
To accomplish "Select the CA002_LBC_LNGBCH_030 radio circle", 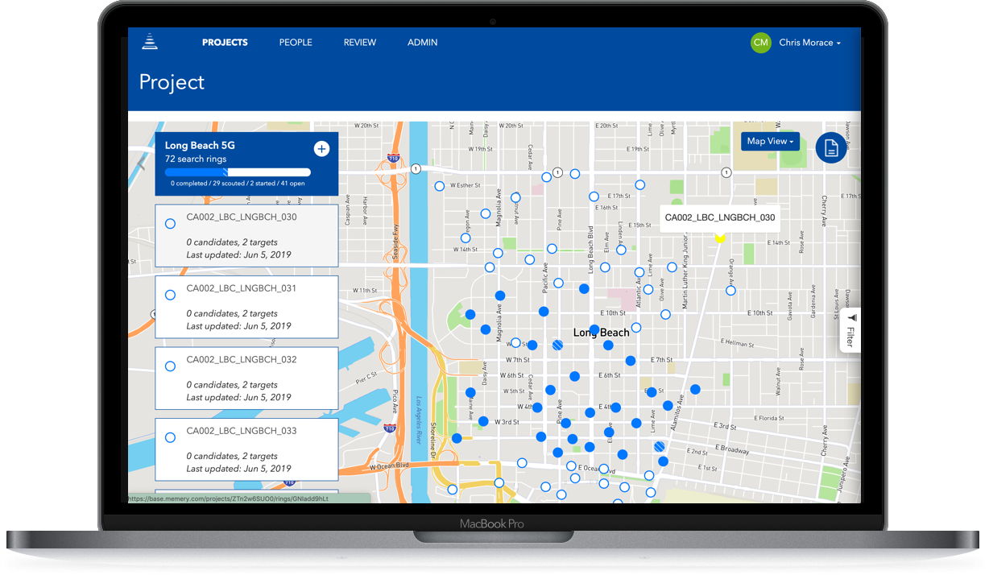I will pos(170,224).
